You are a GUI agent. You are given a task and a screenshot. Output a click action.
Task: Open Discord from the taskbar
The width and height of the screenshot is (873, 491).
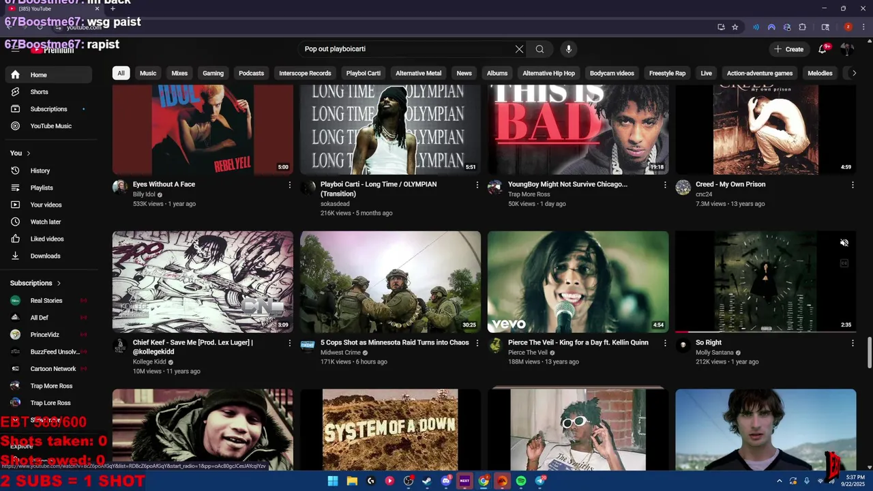[446, 481]
